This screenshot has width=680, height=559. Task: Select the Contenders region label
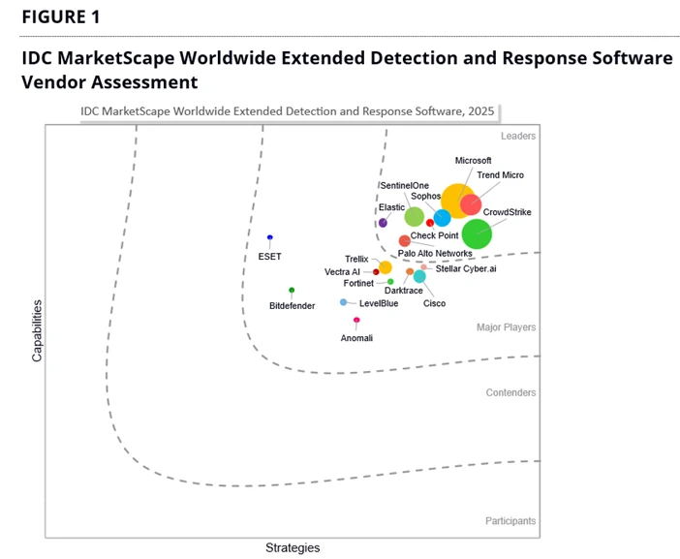(x=510, y=392)
